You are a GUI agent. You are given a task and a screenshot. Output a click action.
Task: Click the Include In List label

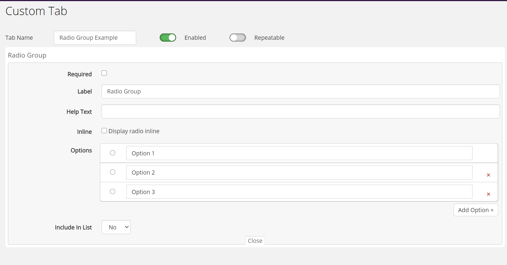tap(73, 227)
